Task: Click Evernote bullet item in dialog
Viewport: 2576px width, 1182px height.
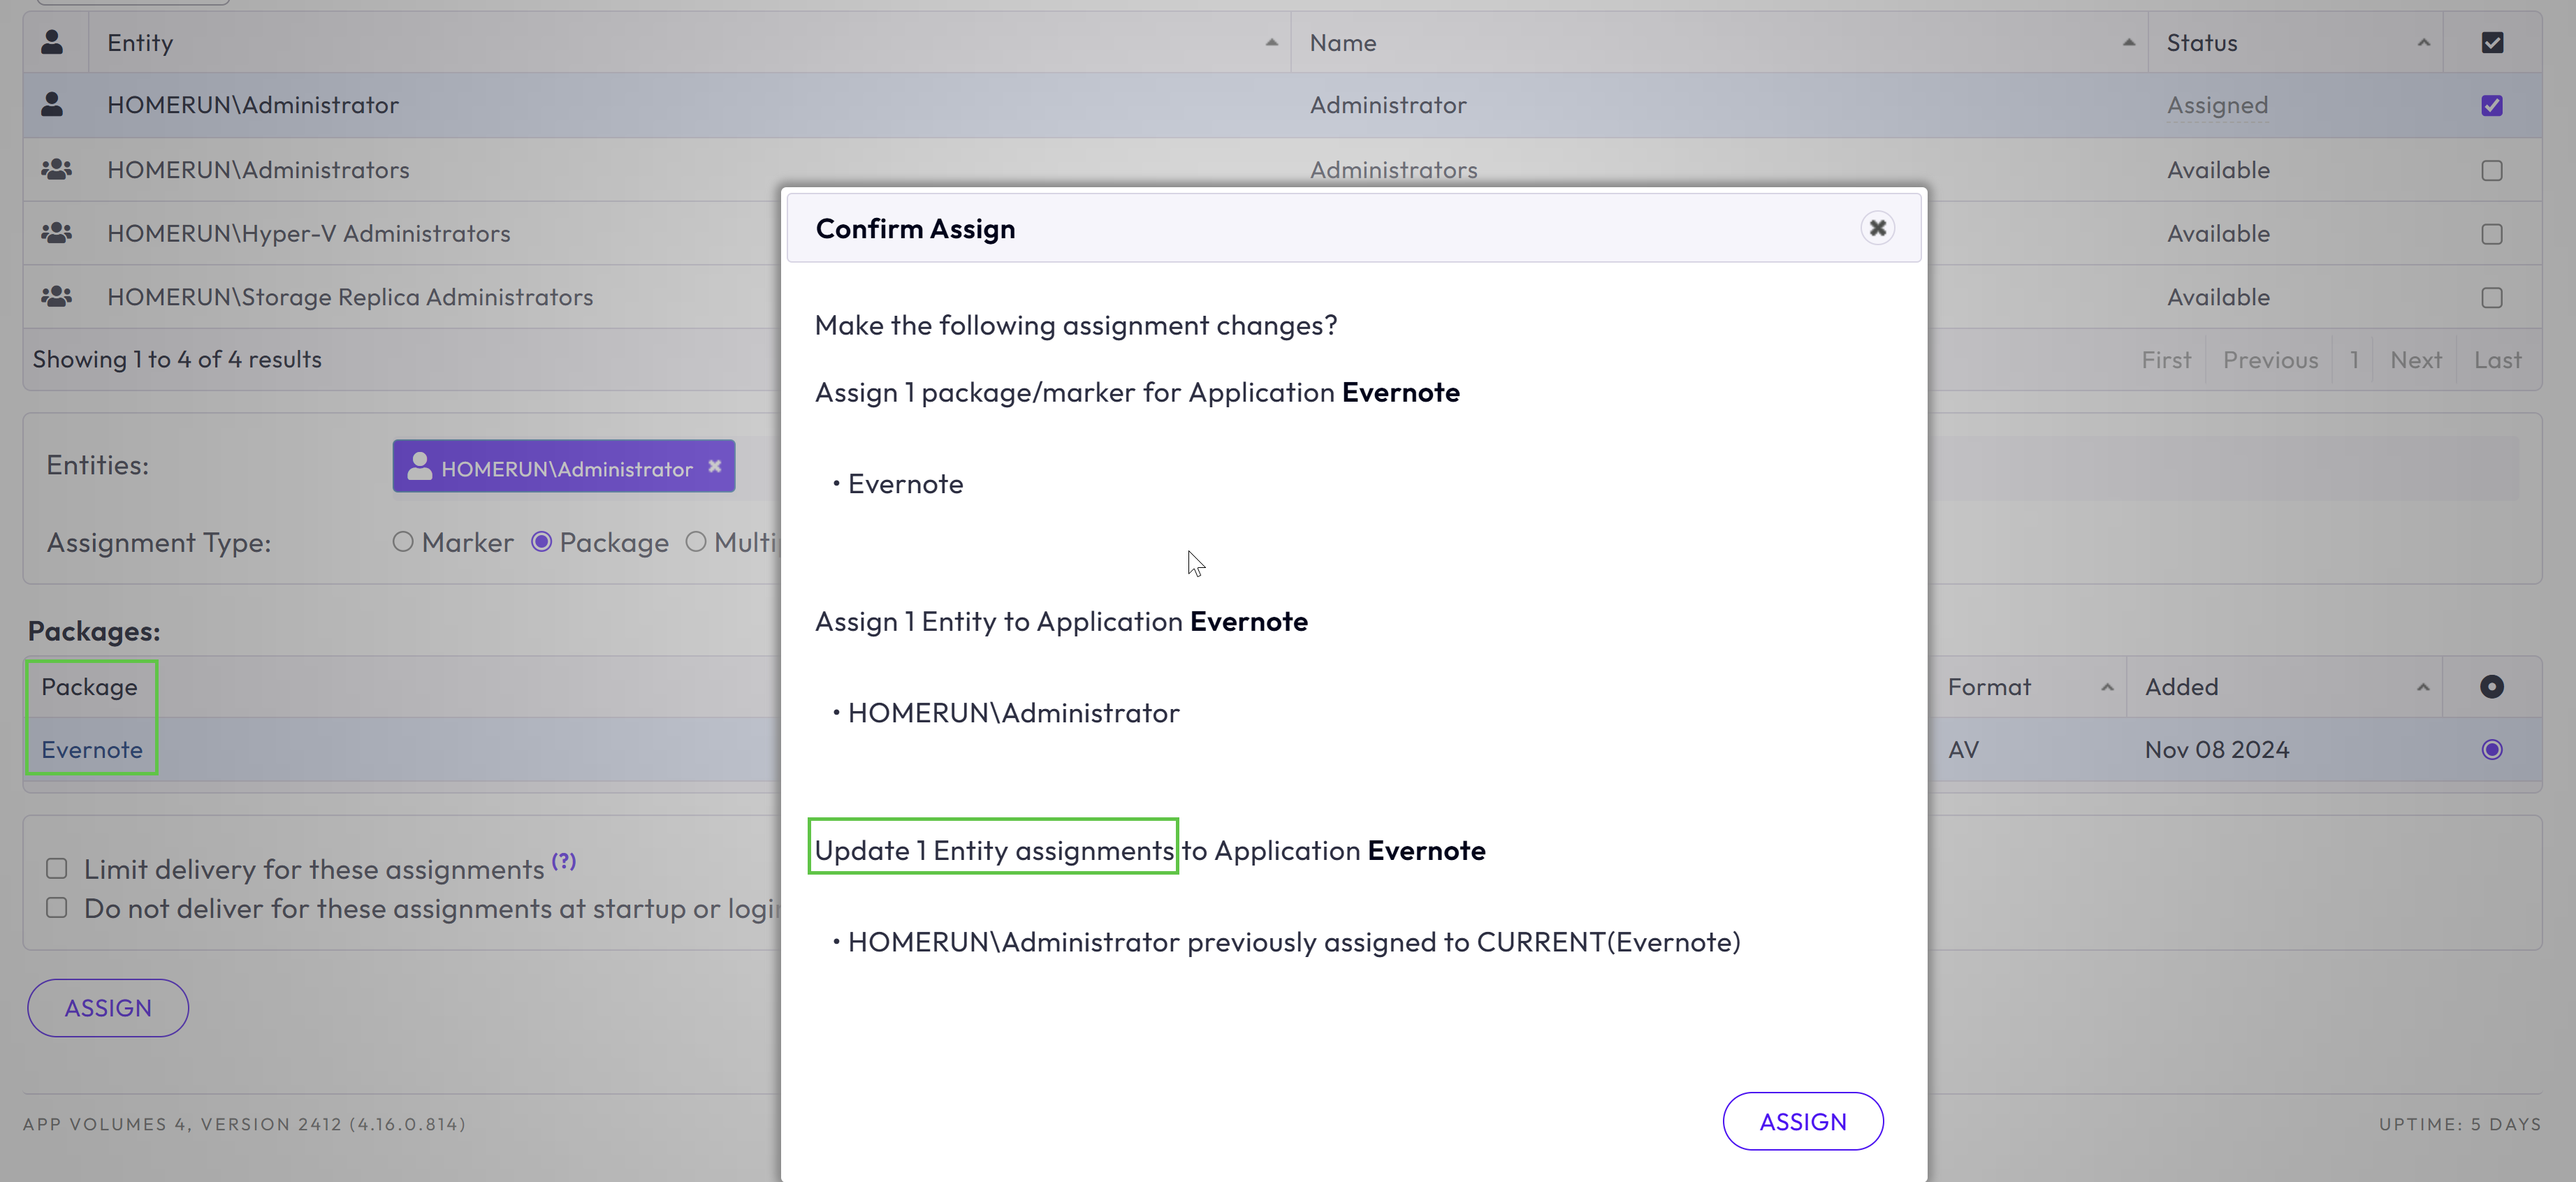Action: [905, 483]
